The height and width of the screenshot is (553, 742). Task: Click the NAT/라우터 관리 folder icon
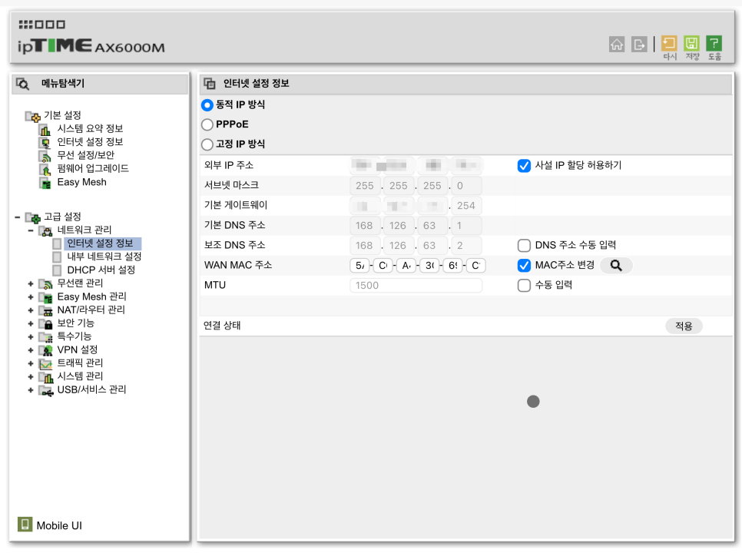coord(45,310)
